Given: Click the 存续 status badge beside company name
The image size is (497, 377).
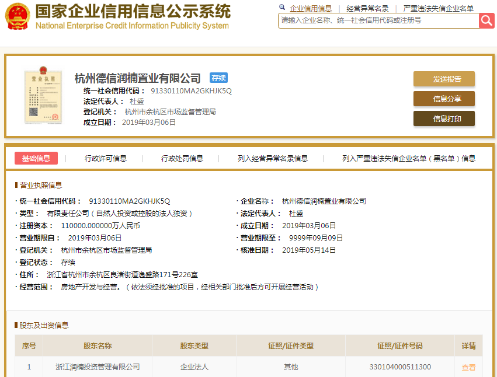Looking at the screenshot, I should [218, 78].
